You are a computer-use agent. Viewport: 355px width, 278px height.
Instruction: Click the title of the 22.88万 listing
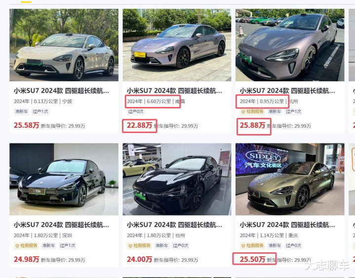pos(174,91)
